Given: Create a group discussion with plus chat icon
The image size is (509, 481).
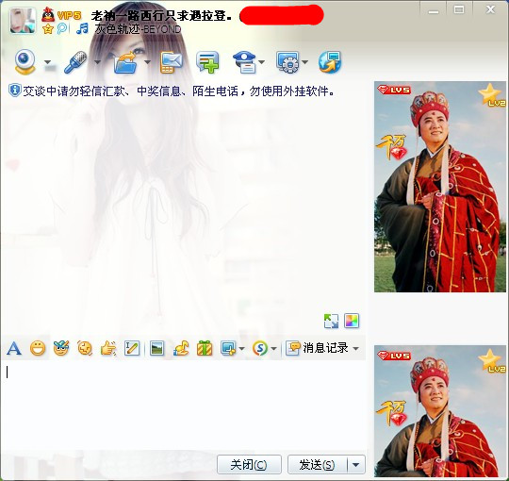Looking at the screenshot, I should click(207, 62).
